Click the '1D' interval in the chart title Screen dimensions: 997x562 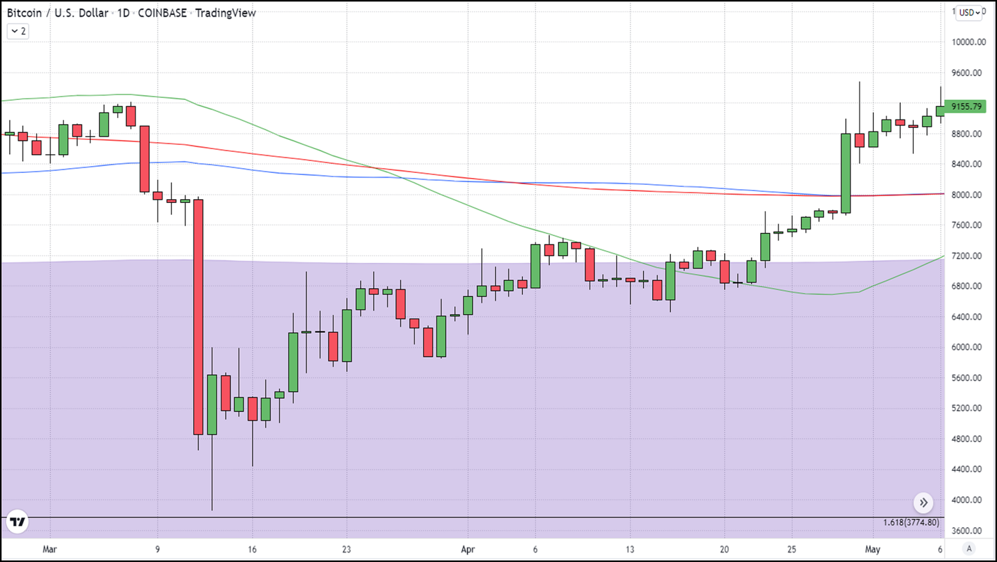point(124,13)
